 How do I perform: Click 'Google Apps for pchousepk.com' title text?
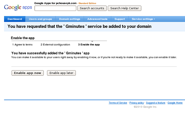(55, 3)
